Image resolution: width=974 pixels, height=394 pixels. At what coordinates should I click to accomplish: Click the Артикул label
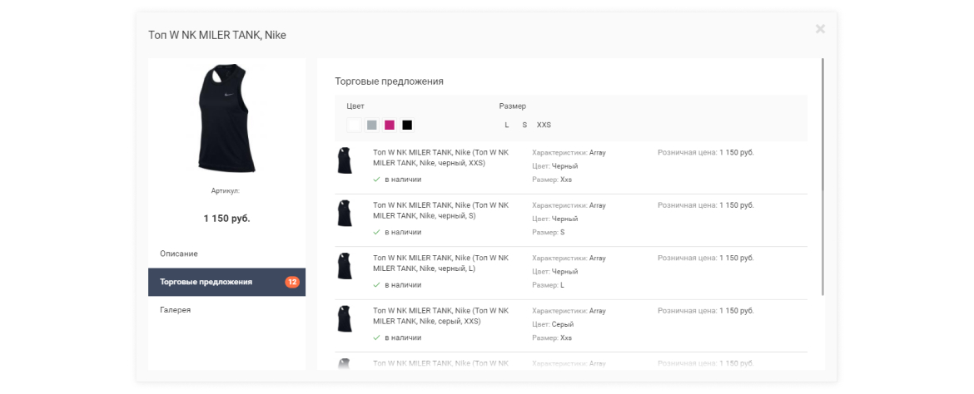[x=226, y=191]
